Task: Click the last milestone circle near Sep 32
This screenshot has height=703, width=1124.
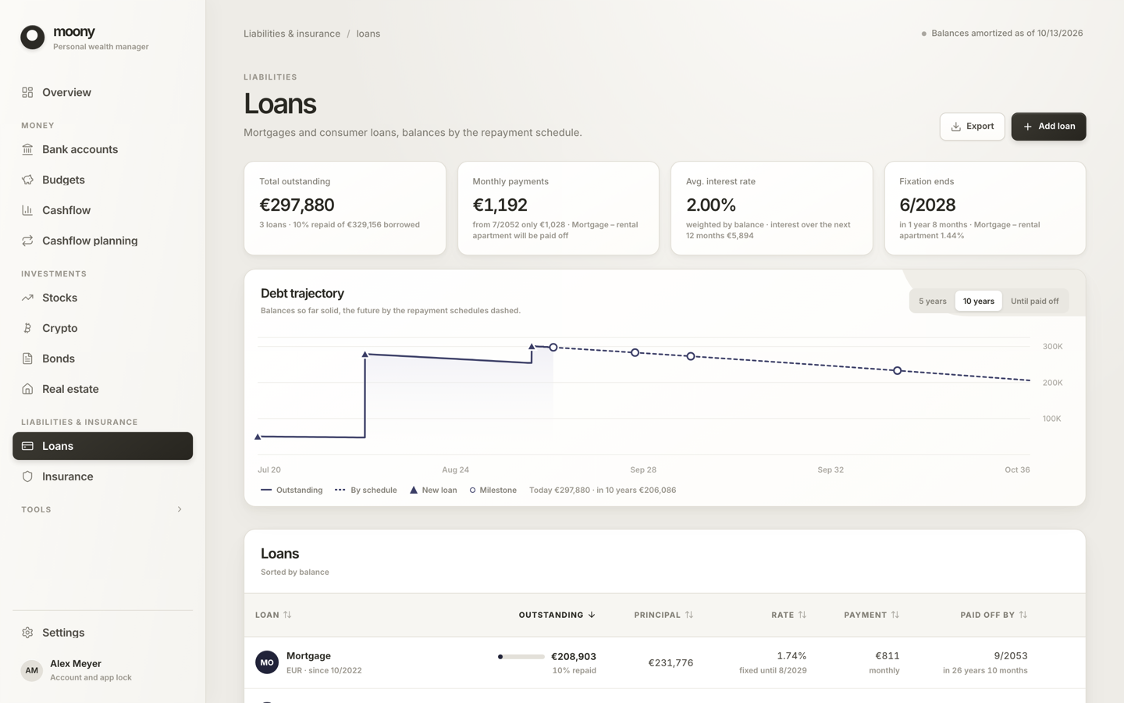Action: pyautogui.click(x=898, y=371)
